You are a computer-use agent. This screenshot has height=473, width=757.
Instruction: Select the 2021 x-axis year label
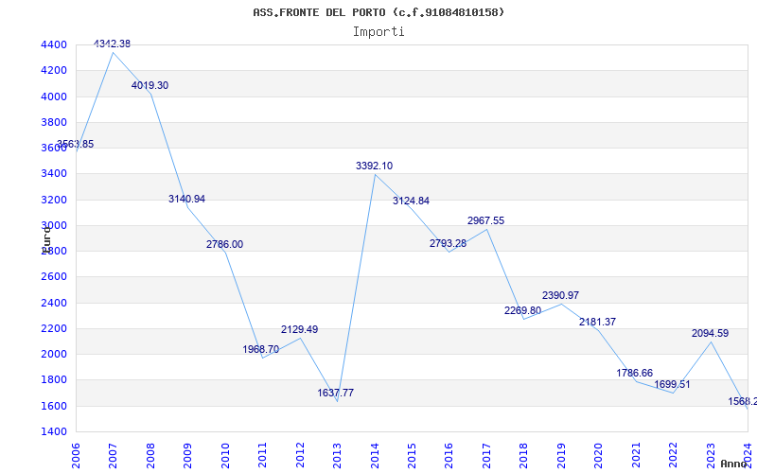coord(636,456)
